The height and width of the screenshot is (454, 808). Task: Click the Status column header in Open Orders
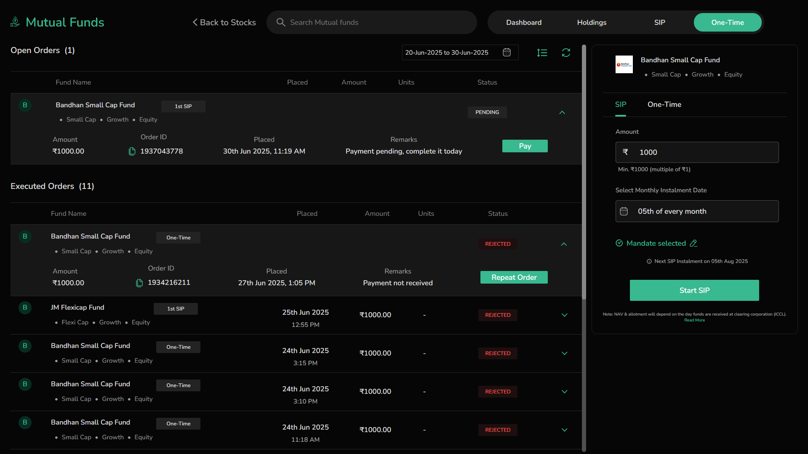click(x=487, y=82)
